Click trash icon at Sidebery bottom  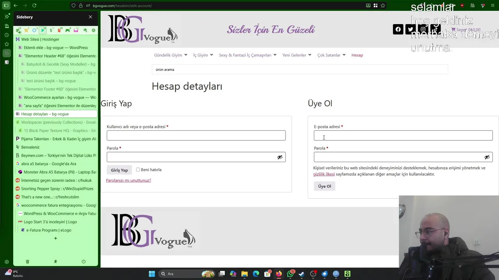pyautogui.click(x=27, y=262)
